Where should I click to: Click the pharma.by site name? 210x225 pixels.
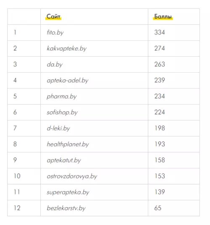(x=62, y=97)
